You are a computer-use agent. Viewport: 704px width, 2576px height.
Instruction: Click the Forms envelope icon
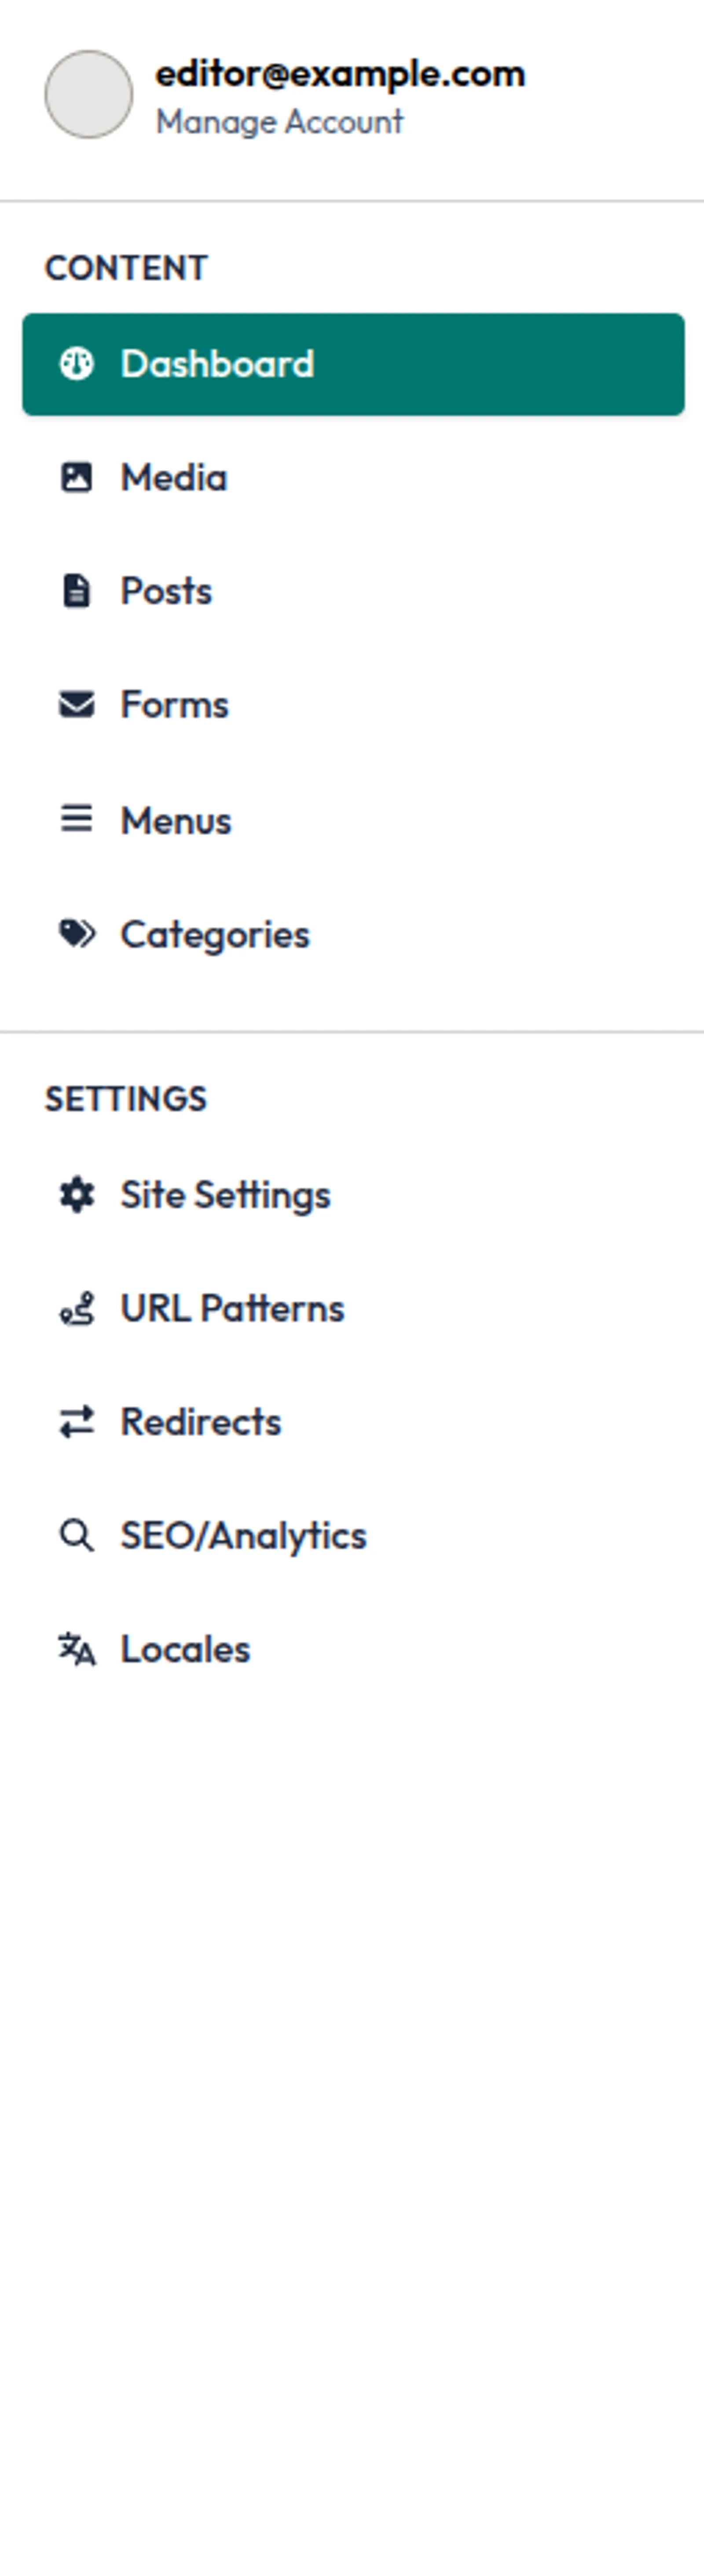tap(77, 705)
